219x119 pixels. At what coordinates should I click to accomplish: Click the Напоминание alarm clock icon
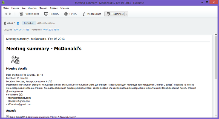21,14
